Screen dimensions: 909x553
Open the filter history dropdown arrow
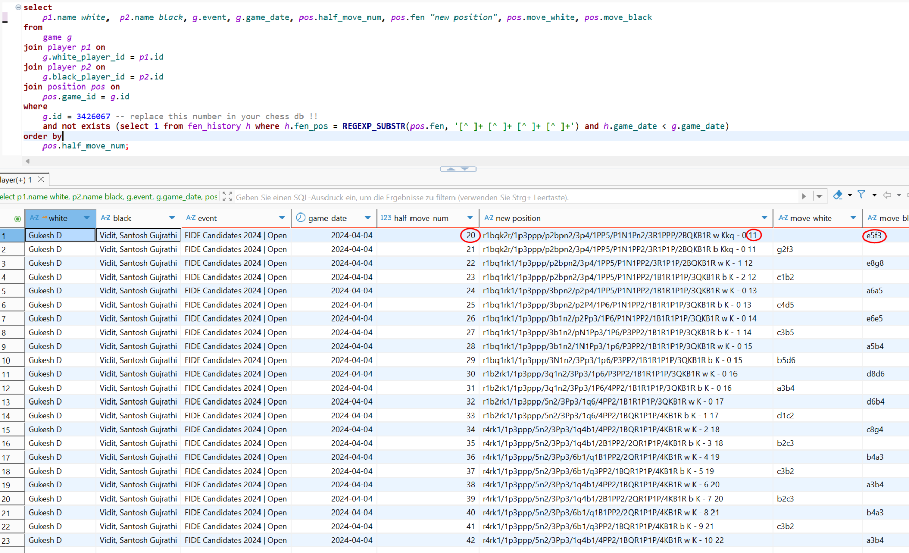pos(819,197)
